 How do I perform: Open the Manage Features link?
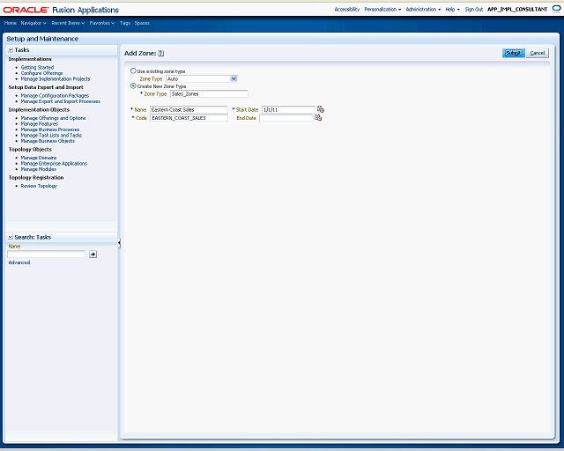[39, 123]
